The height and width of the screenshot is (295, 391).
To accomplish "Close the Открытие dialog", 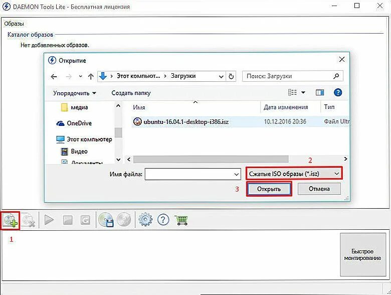I will (342, 59).
